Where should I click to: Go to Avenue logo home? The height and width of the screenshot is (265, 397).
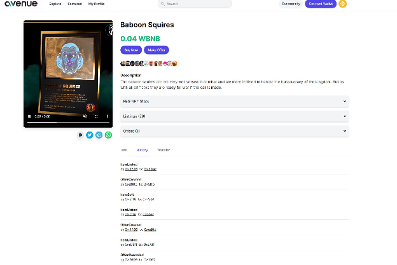point(21,4)
